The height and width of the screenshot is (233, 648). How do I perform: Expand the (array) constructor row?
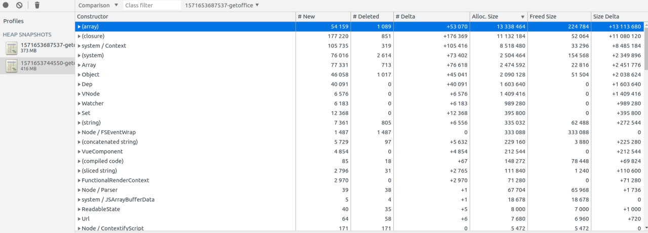(x=79, y=26)
